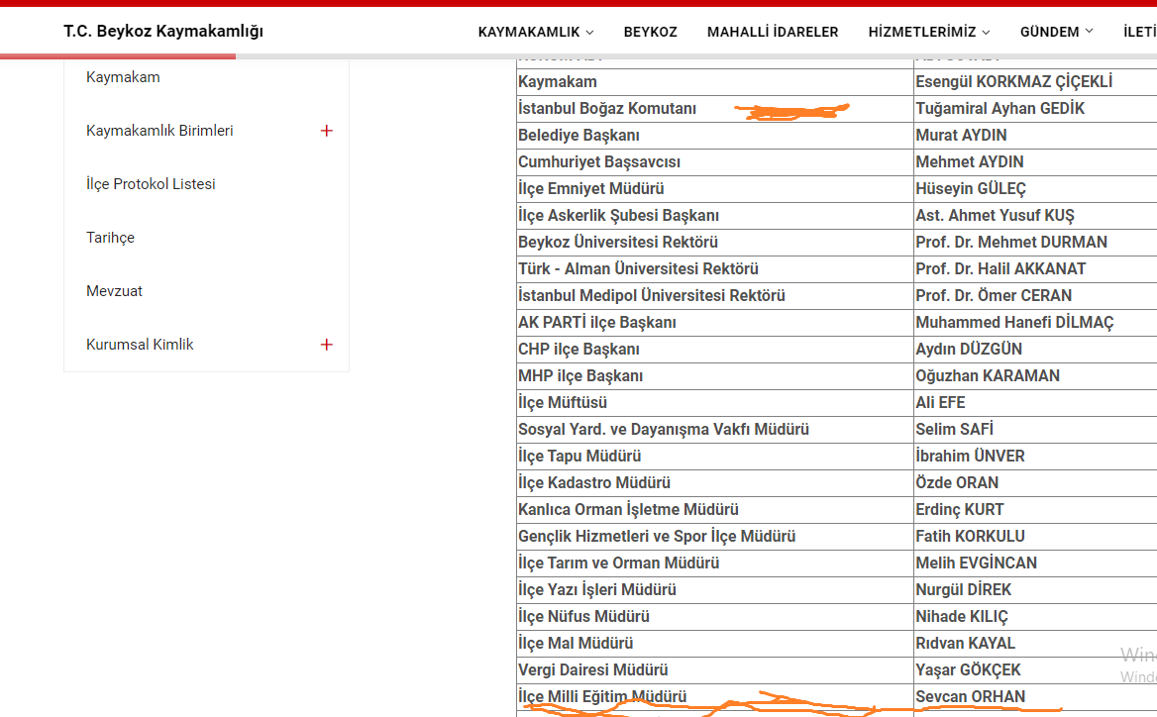This screenshot has width=1157, height=717.
Task: Click İlçe Tarım ve Orman Müdürü cell
Action: pos(715,563)
